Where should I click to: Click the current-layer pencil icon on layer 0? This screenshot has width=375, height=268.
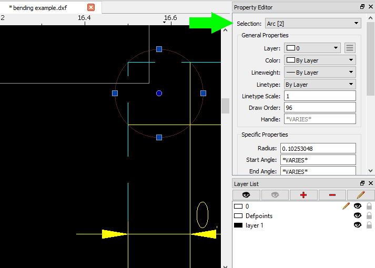(346, 206)
